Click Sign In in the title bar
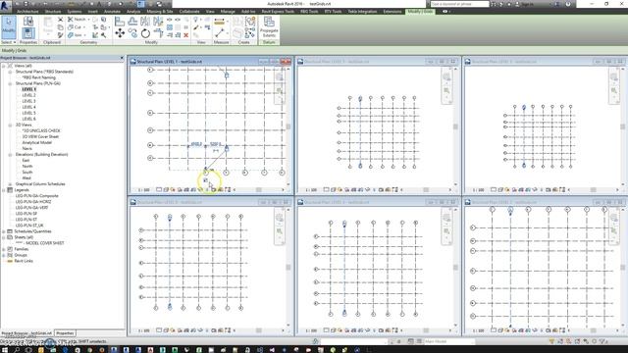 click(x=528, y=4)
